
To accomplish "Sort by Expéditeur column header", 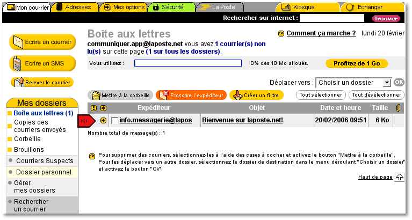I will (154, 108).
